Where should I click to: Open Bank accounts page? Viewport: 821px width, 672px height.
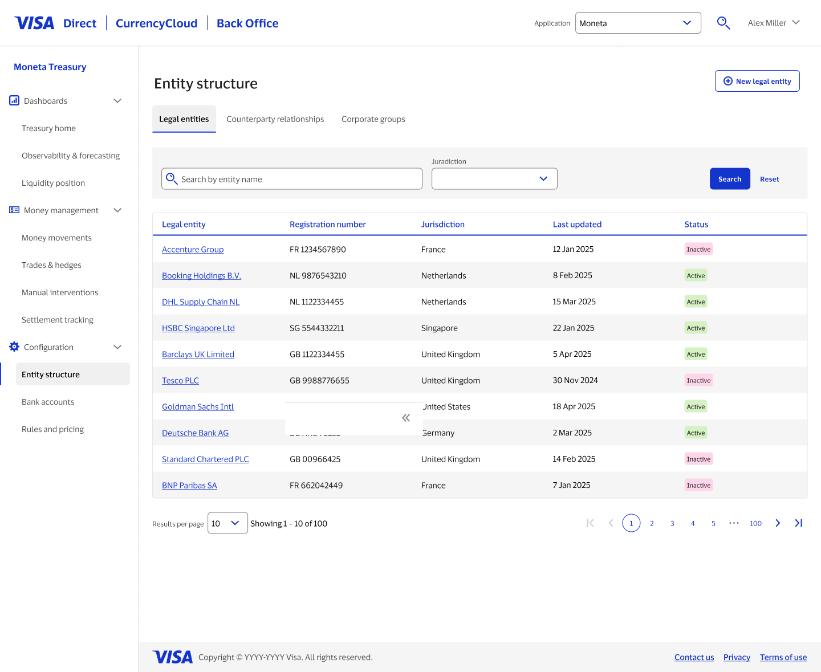pos(48,402)
